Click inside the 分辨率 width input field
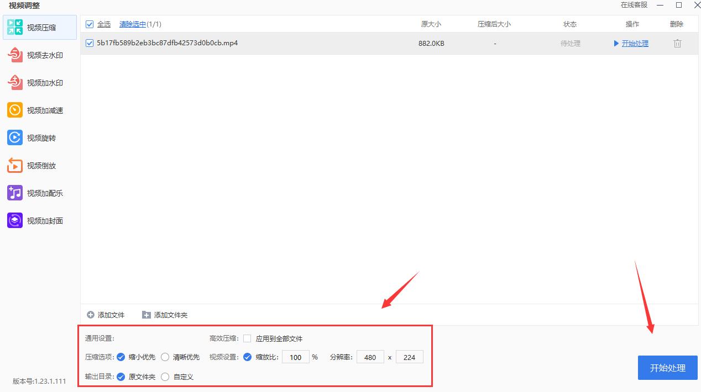The image size is (701, 392). coord(370,357)
